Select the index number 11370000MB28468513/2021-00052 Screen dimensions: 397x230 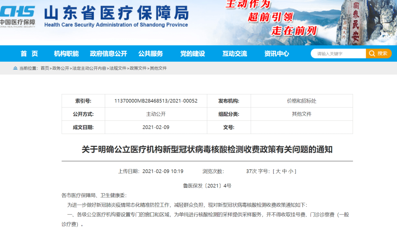[x=156, y=101]
